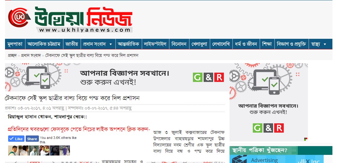The height and width of the screenshot is (163, 339).
Task: Go to the খেলাধুলা section
Action: click(199, 44)
